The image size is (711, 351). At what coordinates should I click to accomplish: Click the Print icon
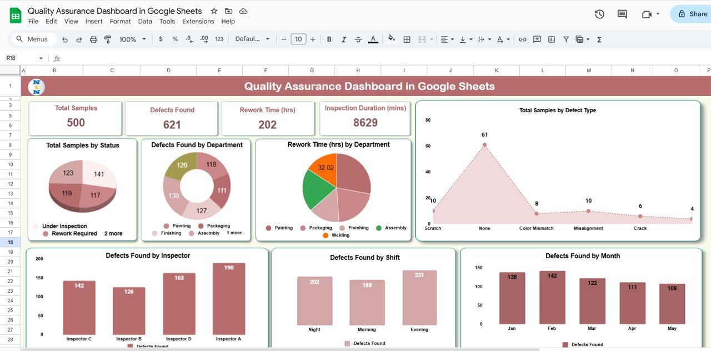point(93,39)
